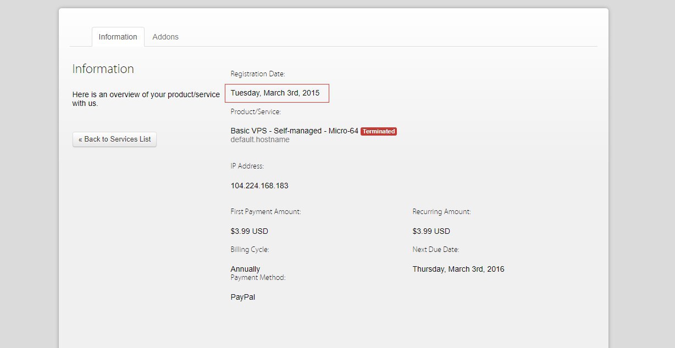Click the PayPal payment method value
This screenshot has height=348, width=675.
click(242, 297)
